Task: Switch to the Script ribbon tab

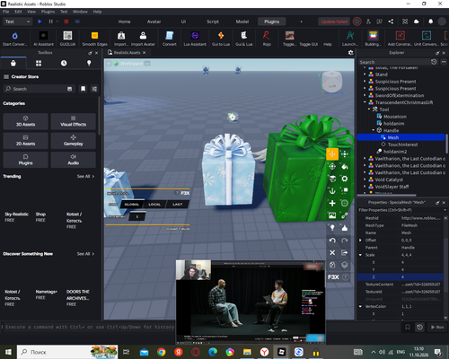Action: click(213, 22)
